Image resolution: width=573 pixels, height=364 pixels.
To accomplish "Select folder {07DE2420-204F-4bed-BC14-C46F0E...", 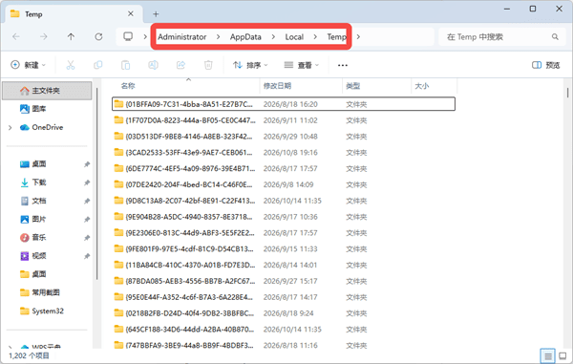I will click(x=284, y=184).
